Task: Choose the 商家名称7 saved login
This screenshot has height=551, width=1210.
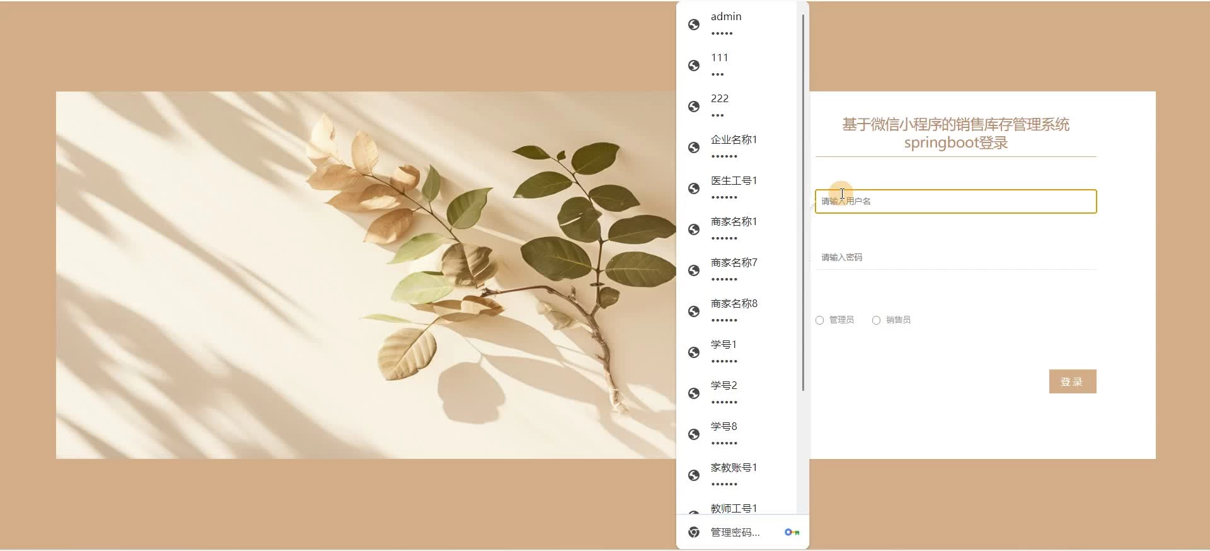Action: coord(737,270)
